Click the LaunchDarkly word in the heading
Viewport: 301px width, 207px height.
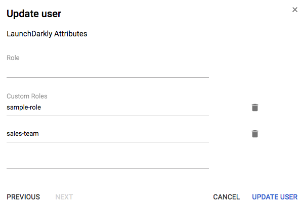pos(29,34)
